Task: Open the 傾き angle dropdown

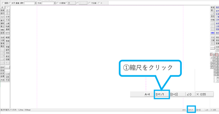Action: 35,3
